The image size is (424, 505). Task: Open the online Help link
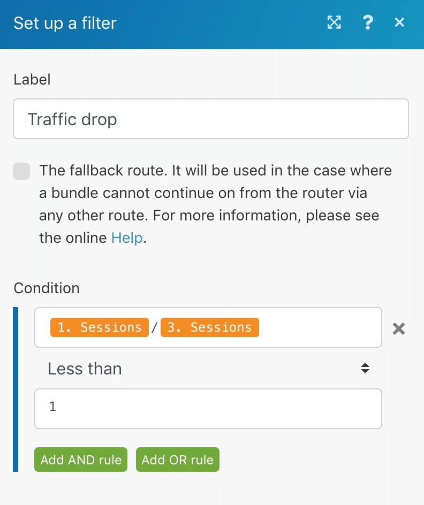(x=127, y=238)
